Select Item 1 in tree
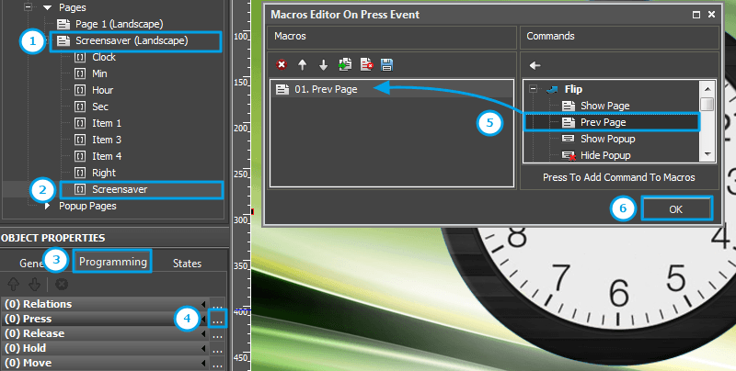736x371 pixels. point(107,123)
